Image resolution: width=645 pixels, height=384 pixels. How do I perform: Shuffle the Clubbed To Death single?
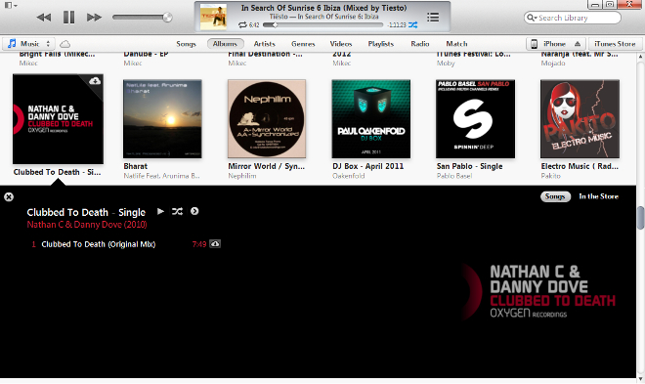point(177,211)
